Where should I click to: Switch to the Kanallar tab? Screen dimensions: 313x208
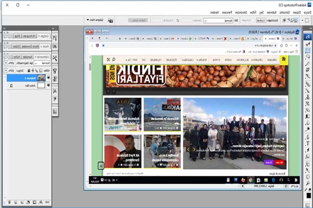point(28,57)
